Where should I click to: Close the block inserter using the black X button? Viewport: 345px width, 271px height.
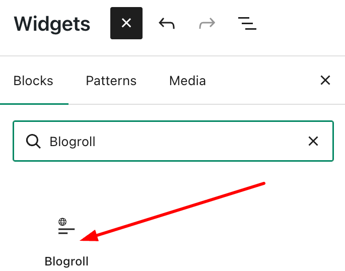(x=126, y=23)
